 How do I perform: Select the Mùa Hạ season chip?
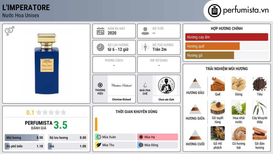pyautogui.click(x=157, y=137)
